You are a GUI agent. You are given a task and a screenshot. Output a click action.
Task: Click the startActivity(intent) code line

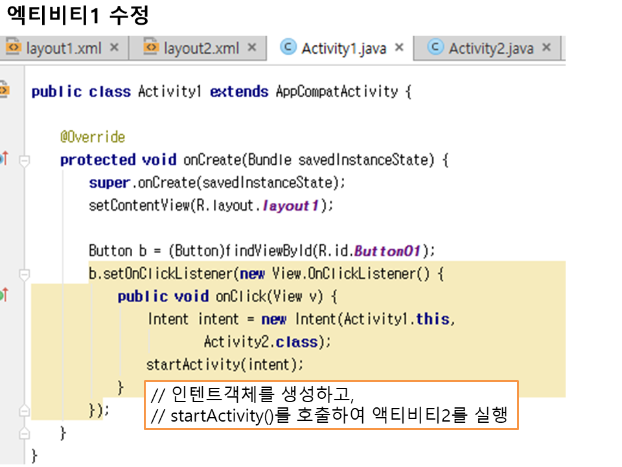(x=225, y=365)
